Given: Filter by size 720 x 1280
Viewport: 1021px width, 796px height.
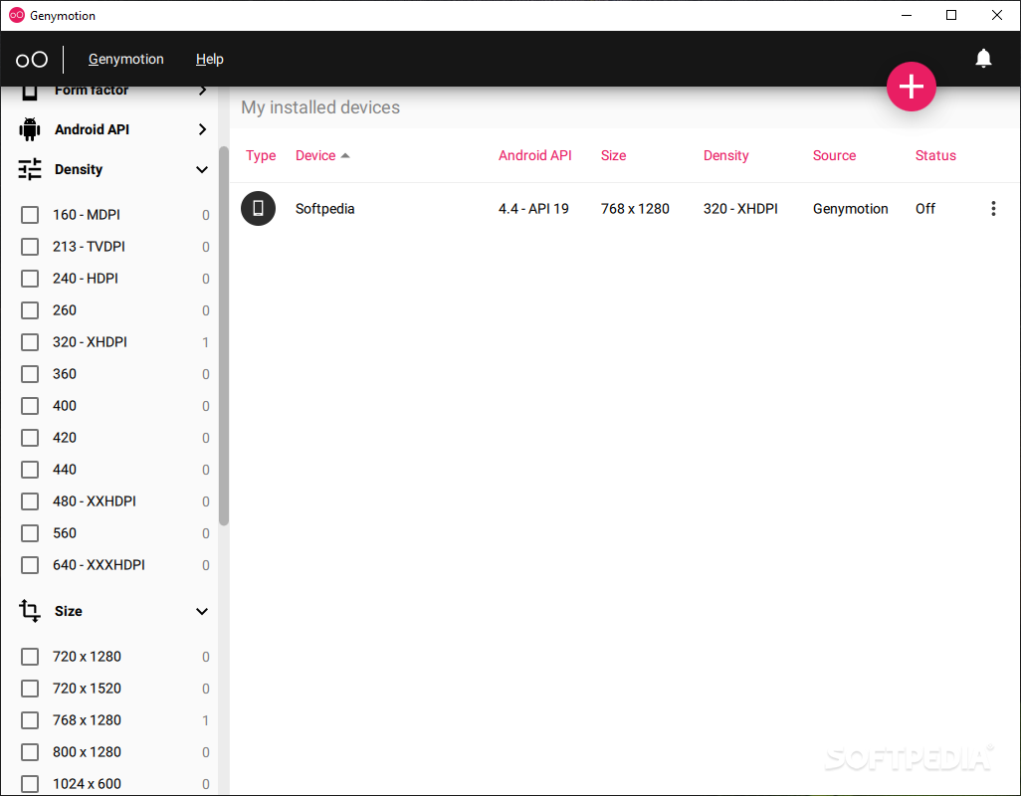Looking at the screenshot, I should pos(30,657).
